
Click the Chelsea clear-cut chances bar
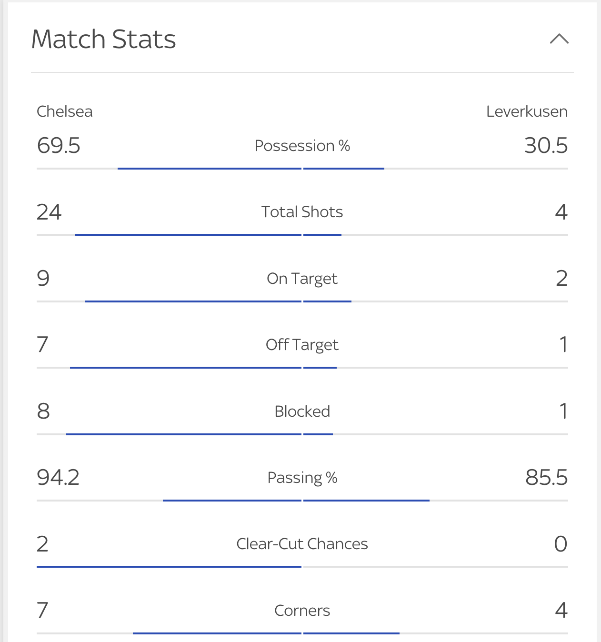(169, 567)
